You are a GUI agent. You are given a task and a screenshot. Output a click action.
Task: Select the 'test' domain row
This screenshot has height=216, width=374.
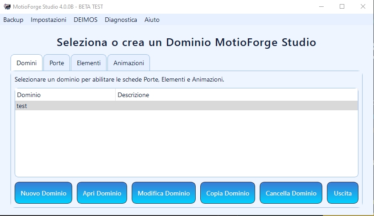(187, 106)
